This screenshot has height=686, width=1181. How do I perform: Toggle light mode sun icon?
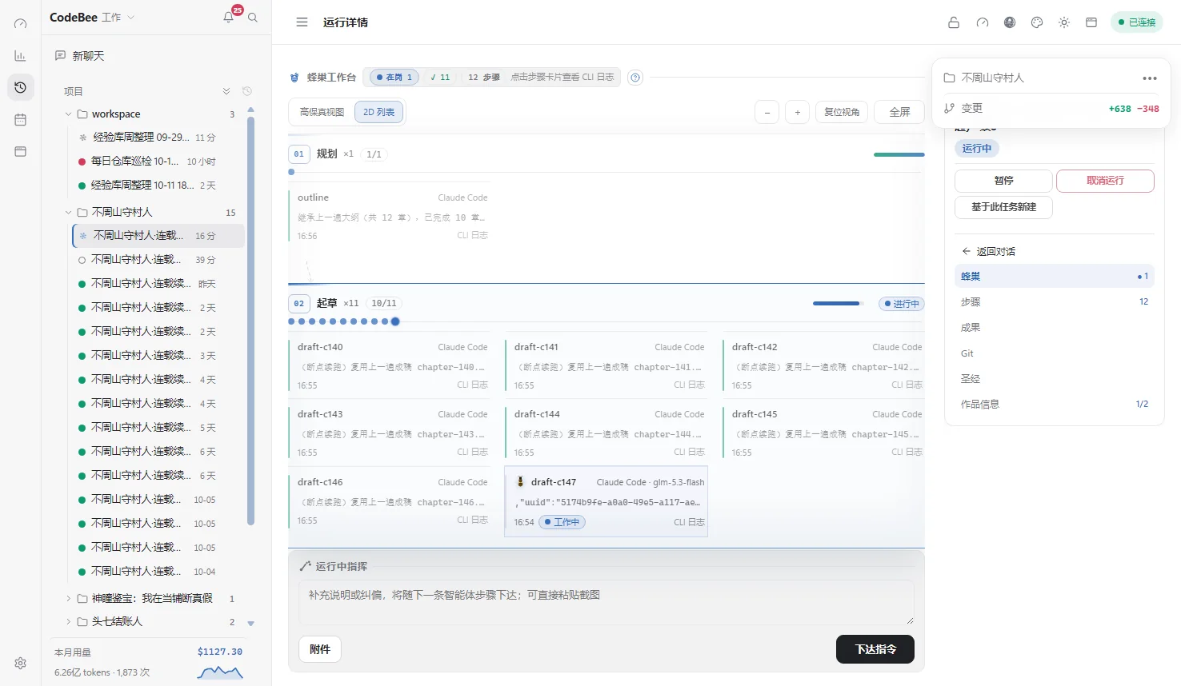click(1064, 22)
